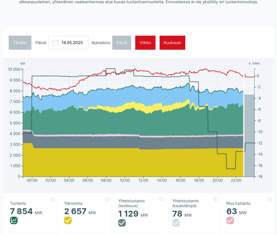Image resolution: width=277 pixels, height=235 pixels.
Task: Click the calendar icon in date field
Action: (x=55, y=43)
